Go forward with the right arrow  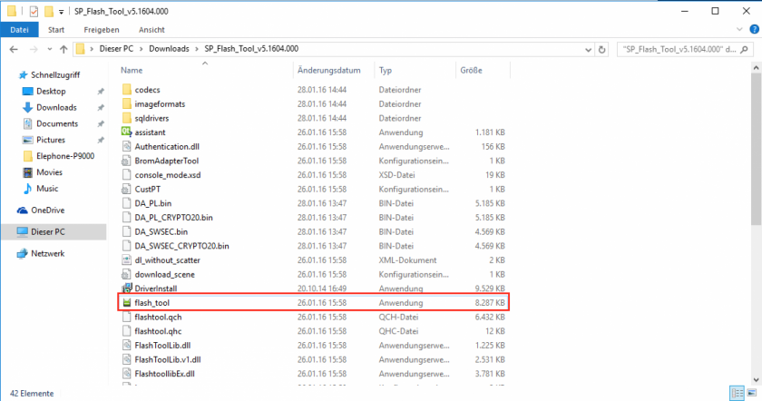point(34,49)
